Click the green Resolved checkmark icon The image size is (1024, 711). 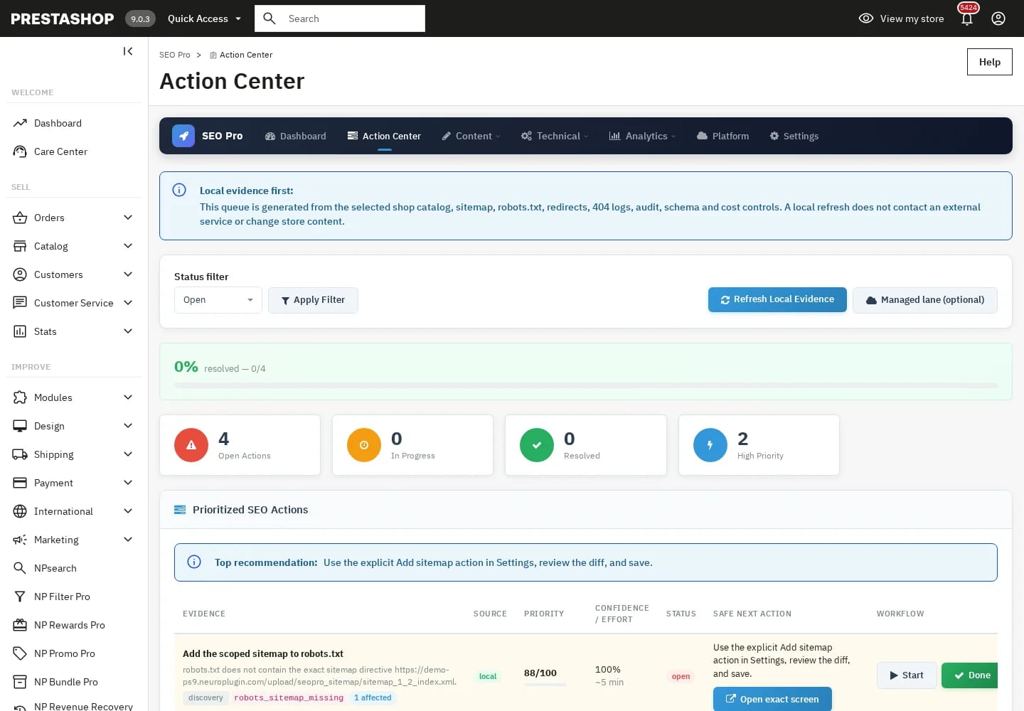click(x=537, y=445)
